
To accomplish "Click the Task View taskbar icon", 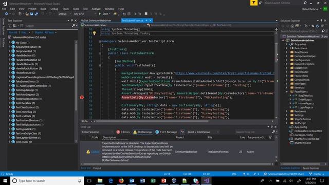I will (89, 180).
